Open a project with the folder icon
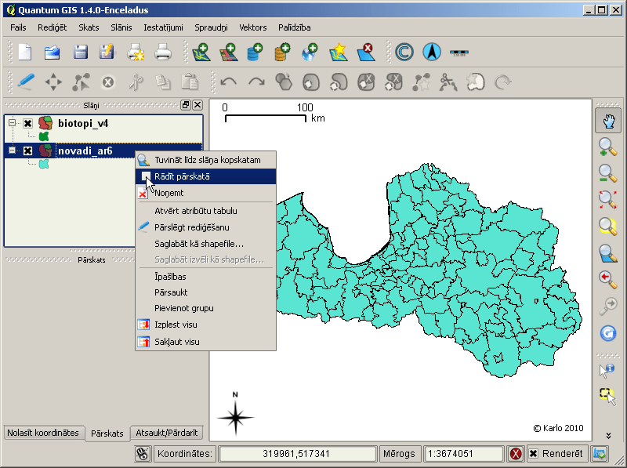This screenshot has width=627, height=468. [53, 53]
